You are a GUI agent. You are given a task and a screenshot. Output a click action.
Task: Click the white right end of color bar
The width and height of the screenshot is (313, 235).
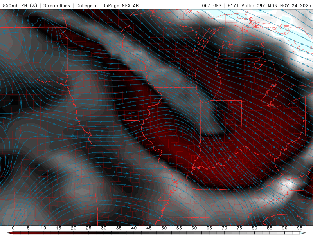(304, 233)
